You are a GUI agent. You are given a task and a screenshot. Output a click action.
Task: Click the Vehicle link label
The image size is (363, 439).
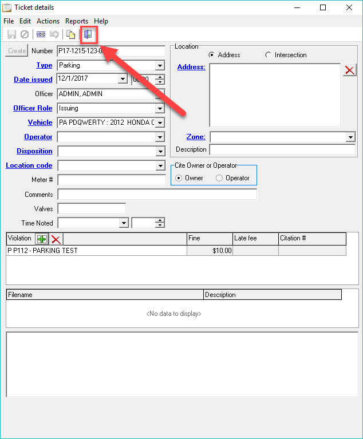40,122
